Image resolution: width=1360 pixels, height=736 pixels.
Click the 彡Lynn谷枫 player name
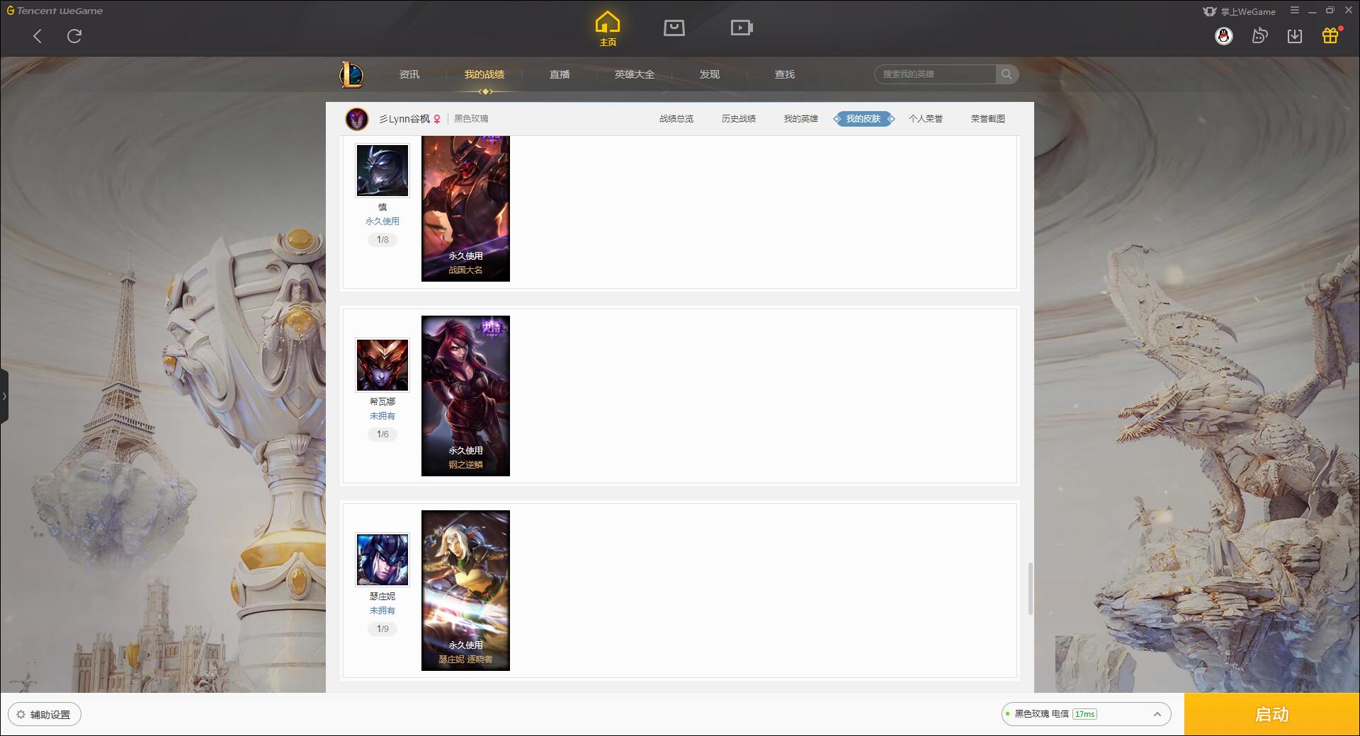pyautogui.click(x=404, y=119)
